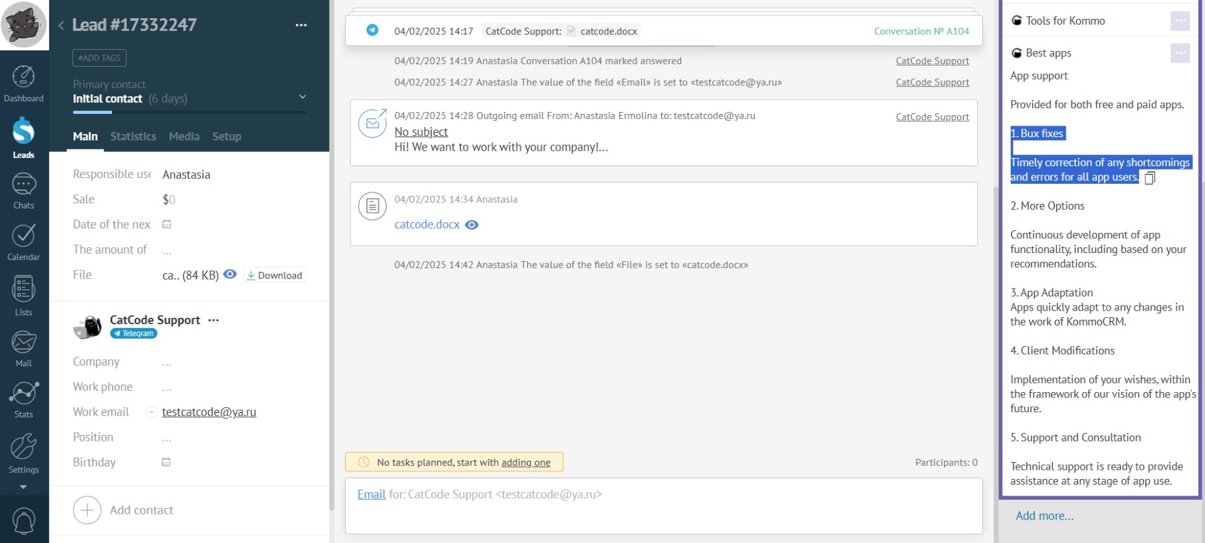Download the attached file
This screenshot has height=543, width=1205.
pyautogui.click(x=275, y=275)
